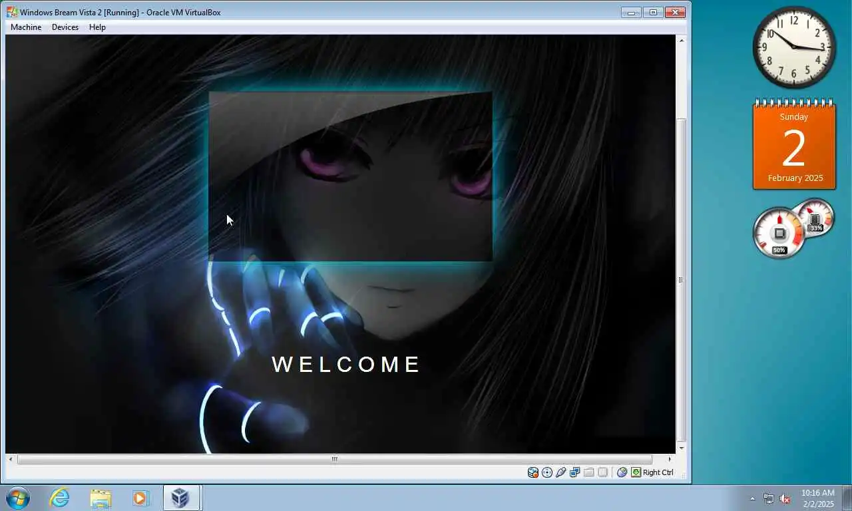Open the Machine menu
Screen dimensions: 852x511
click(x=26, y=27)
